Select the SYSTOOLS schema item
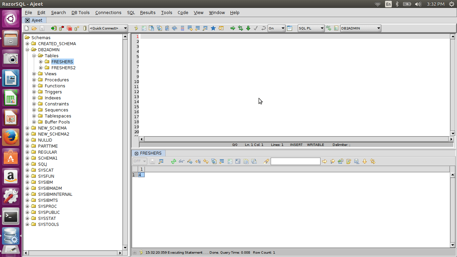This screenshot has width=457, height=257. pos(49,224)
